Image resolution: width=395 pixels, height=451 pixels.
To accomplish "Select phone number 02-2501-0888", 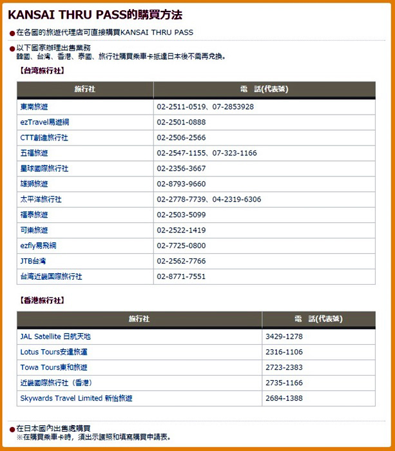I will tap(181, 122).
